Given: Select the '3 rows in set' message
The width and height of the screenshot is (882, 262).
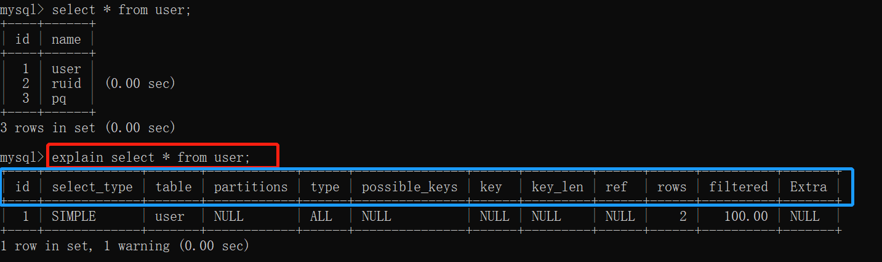Looking at the screenshot, I should 48,128.
